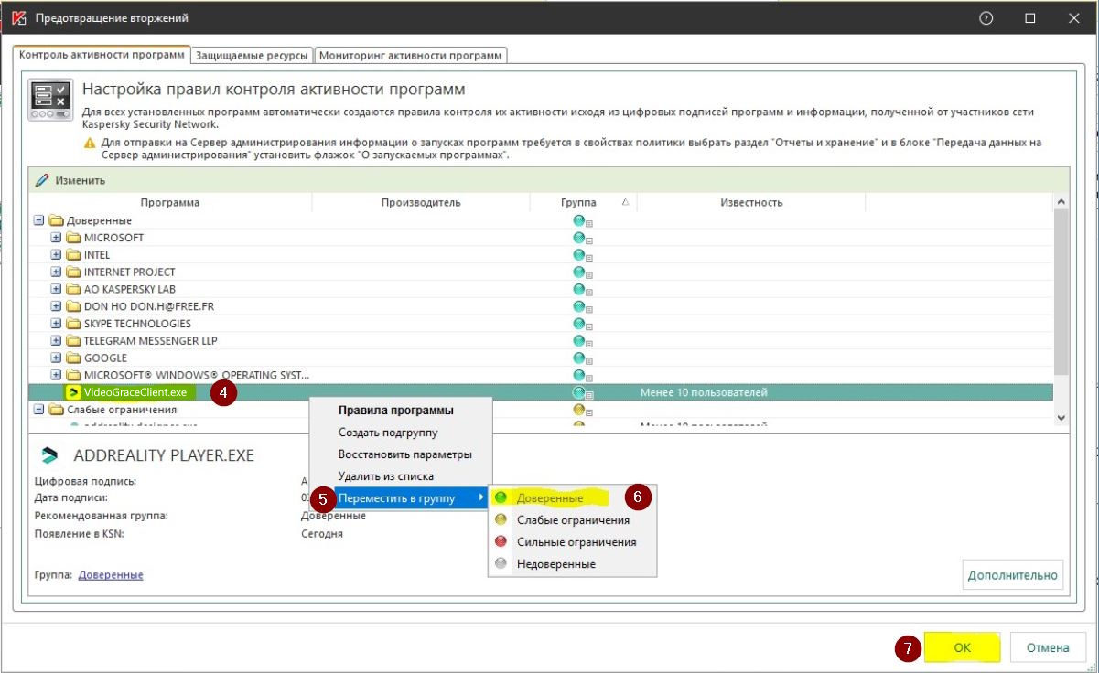
Task: Open the Дополнительно options
Action: tap(1012, 575)
